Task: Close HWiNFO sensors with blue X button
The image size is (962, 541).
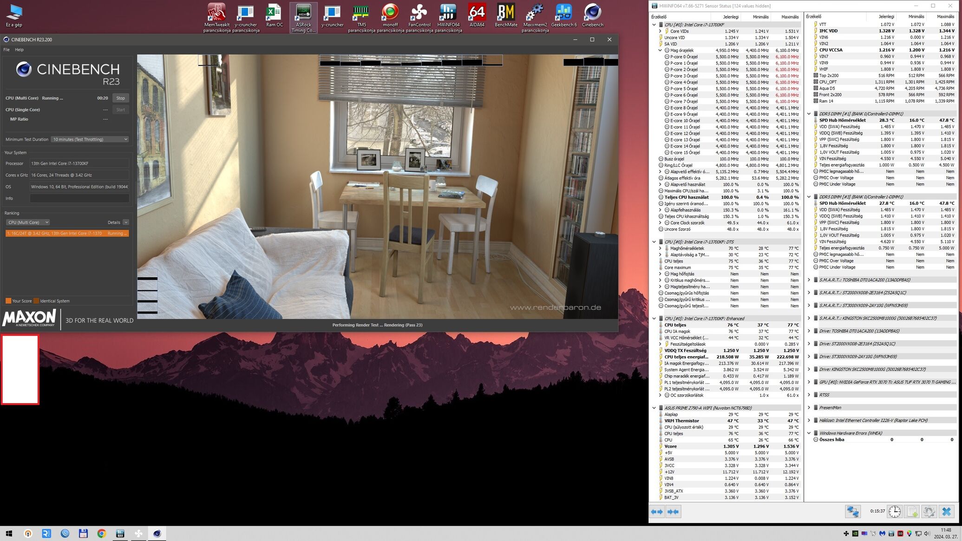Action: 946,511
